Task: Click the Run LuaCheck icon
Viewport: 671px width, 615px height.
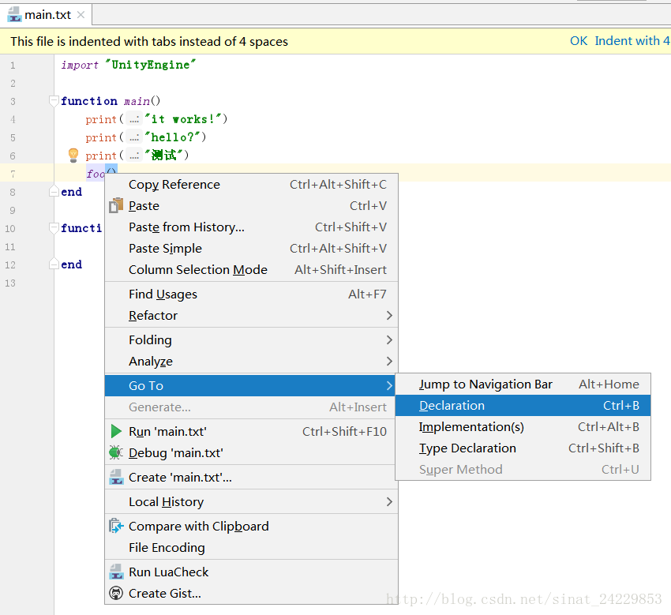Action: click(x=116, y=572)
